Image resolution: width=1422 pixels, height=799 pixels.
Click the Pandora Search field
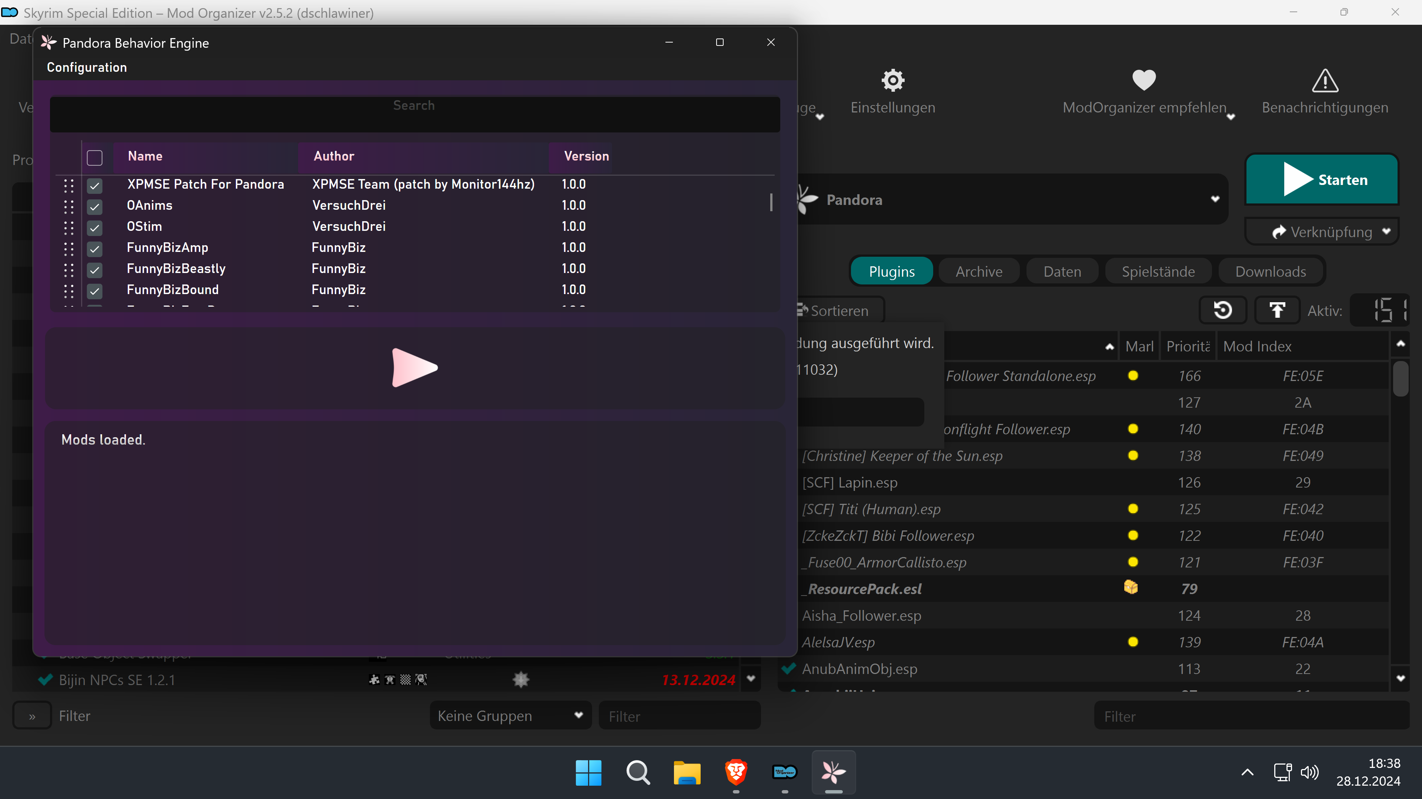click(415, 115)
